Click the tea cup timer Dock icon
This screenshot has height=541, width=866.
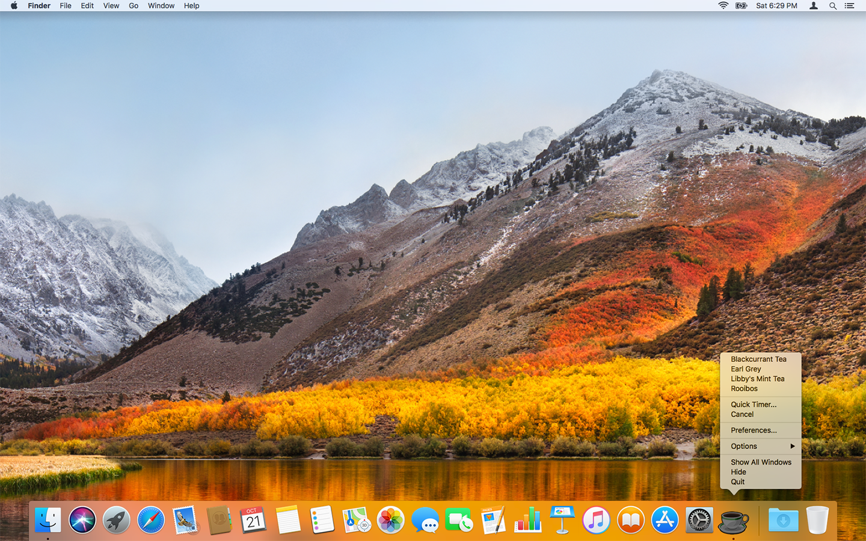pyautogui.click(x=734, y=521)
